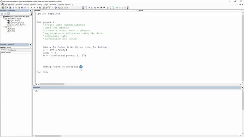Image resolution: width=244 pixels, height=137 pixels.
Task: Close the Properties panel
Action: coord(30,45)
